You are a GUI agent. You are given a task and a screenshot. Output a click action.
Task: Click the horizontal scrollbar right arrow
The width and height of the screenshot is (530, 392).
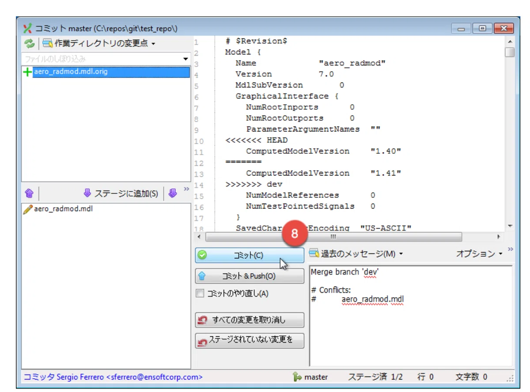pos(499,237)
